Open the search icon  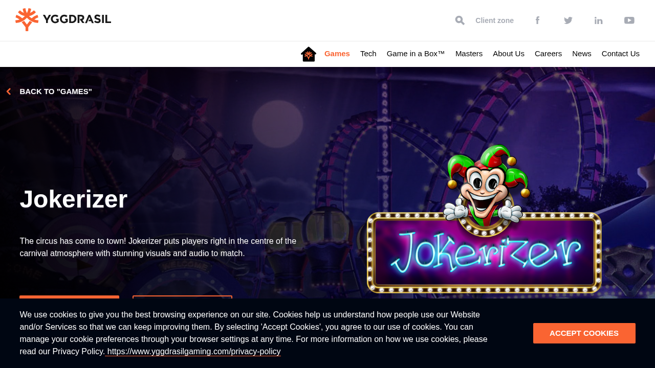[x=459, y=19]
